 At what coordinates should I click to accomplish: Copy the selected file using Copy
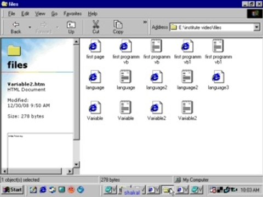pos(118,27)
